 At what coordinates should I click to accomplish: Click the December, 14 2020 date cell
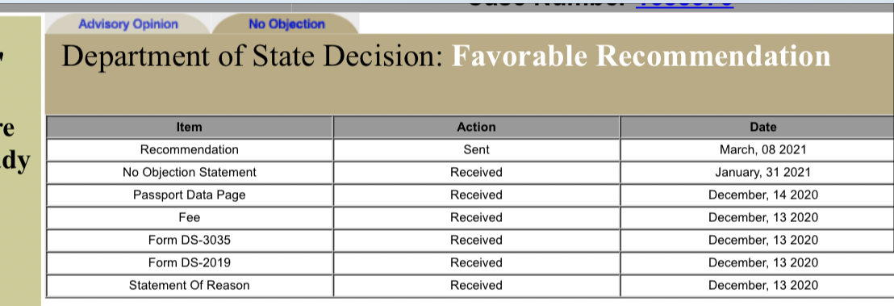click(762, 195)
